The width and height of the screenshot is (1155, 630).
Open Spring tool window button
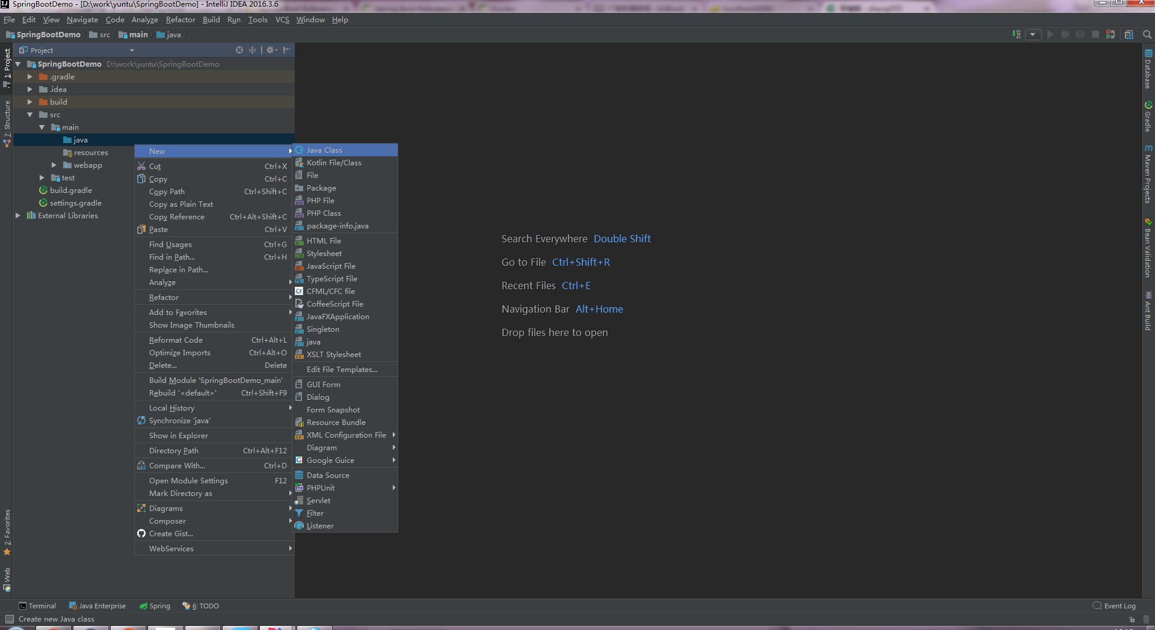pos(155,605)
